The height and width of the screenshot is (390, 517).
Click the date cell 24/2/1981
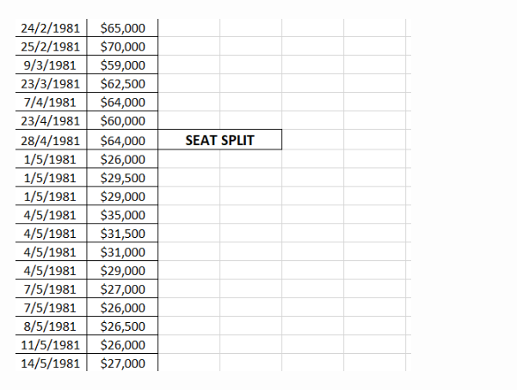click(51, 27)
